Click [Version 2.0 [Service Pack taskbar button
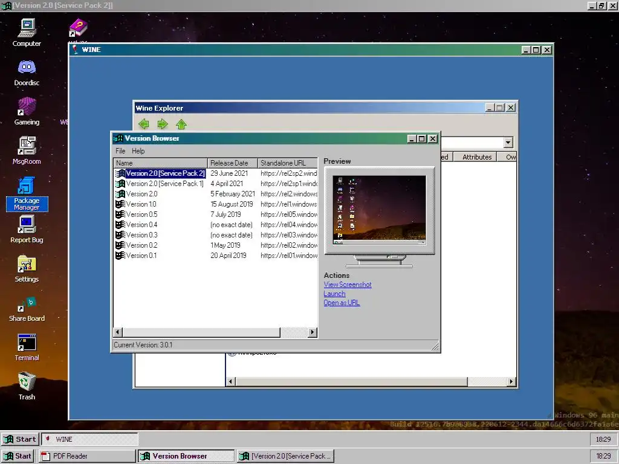This screenshot has height=464, width=619. [x=285, y=456]
